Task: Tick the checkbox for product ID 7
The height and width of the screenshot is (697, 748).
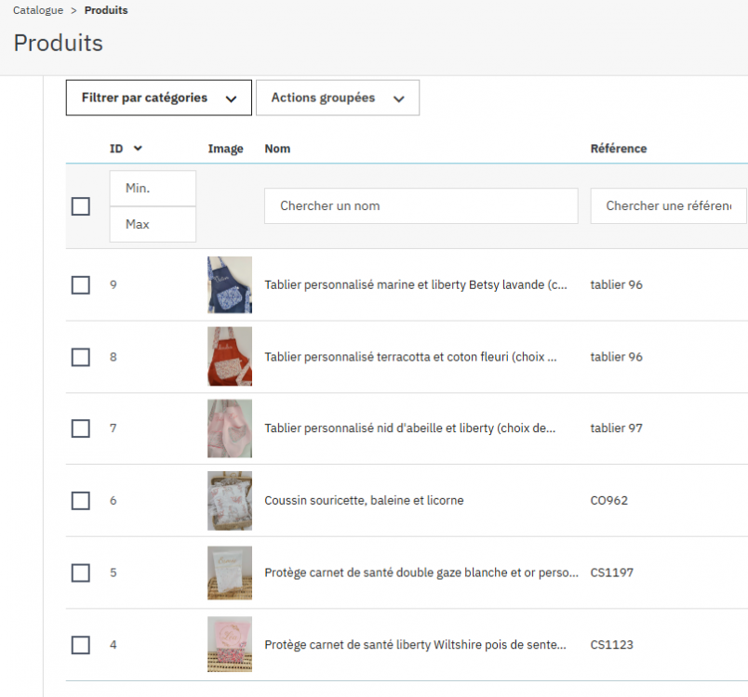Action: click(x=81, y=428)
